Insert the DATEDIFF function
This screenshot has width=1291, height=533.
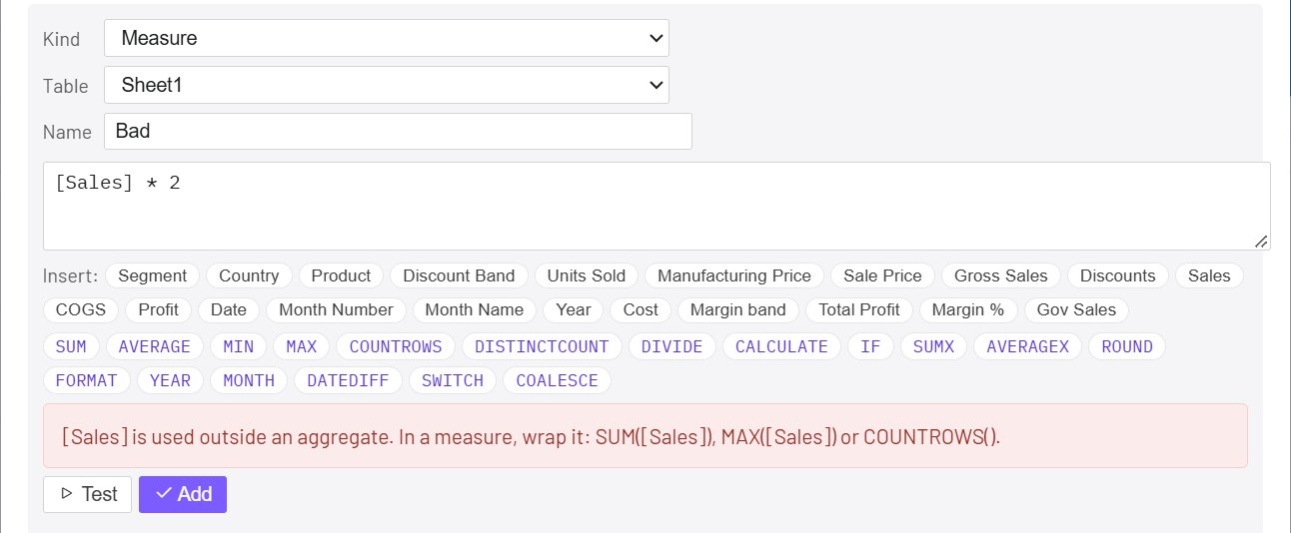pyautogui.click(x=348, y=380)
